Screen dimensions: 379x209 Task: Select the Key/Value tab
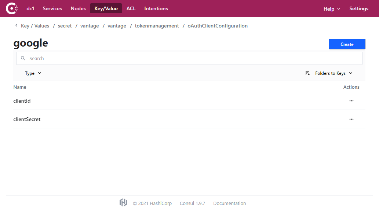[106, 8]
